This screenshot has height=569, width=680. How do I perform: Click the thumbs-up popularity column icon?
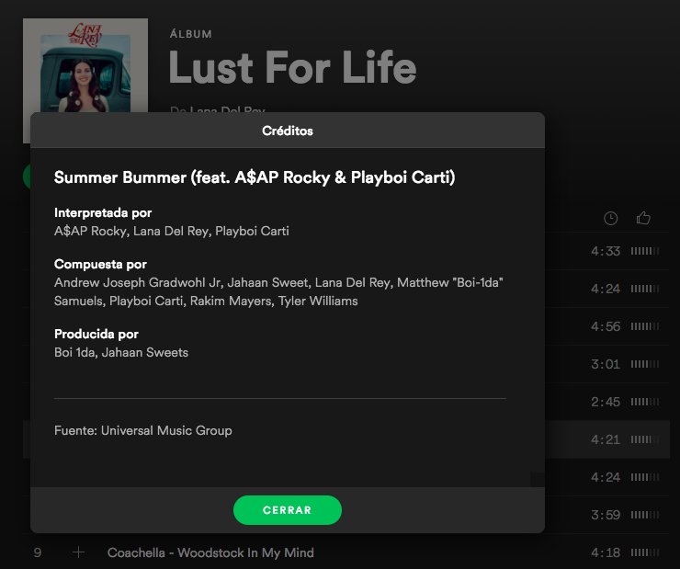(x=643, y=218)
